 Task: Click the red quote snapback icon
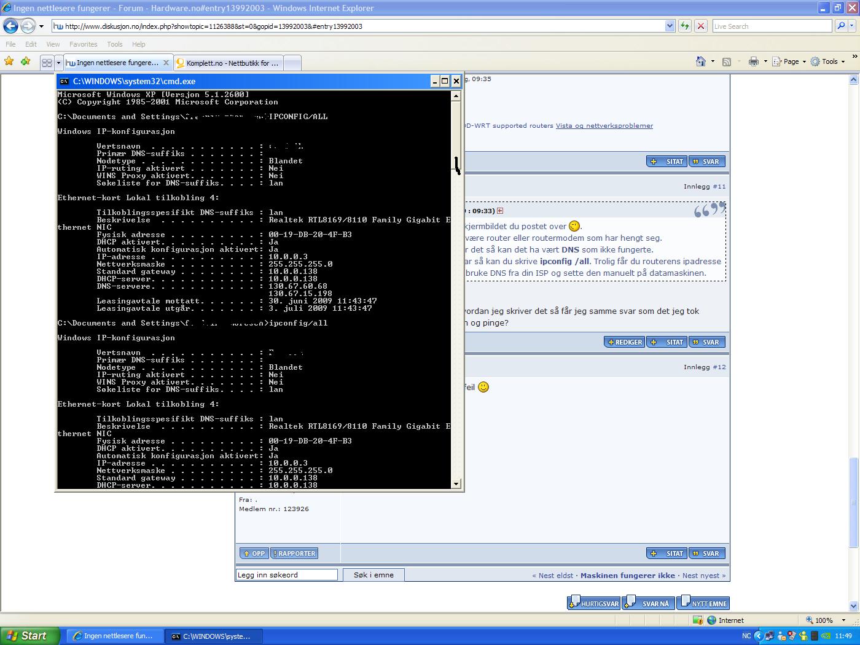(500, 211)
